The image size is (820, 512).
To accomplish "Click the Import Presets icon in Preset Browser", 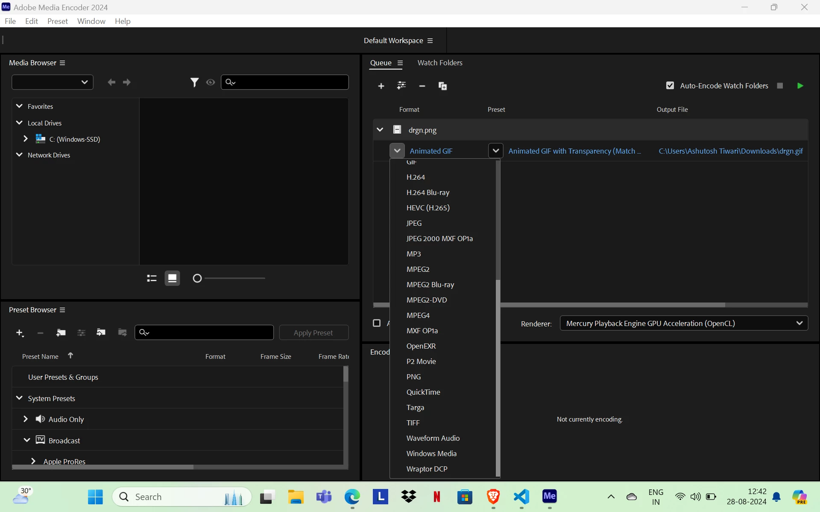I will coord(101,332).
